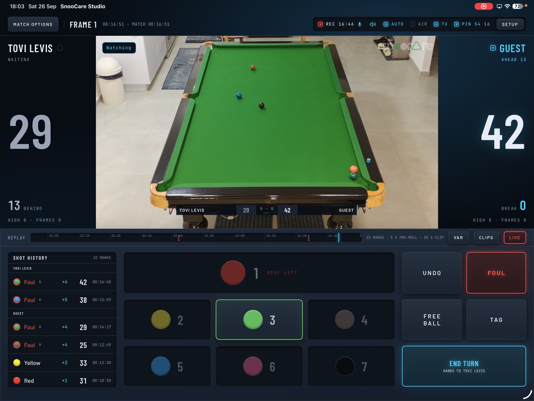The width and height of the screenshot is (534, 401).
Task: Open the SETUP panel
Action: tap(510, 24)
